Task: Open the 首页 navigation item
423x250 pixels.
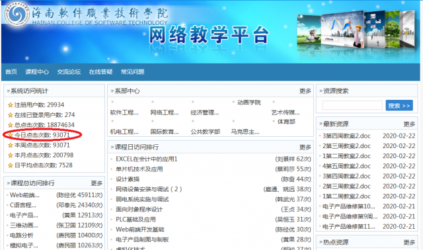Action: [11, 72]
